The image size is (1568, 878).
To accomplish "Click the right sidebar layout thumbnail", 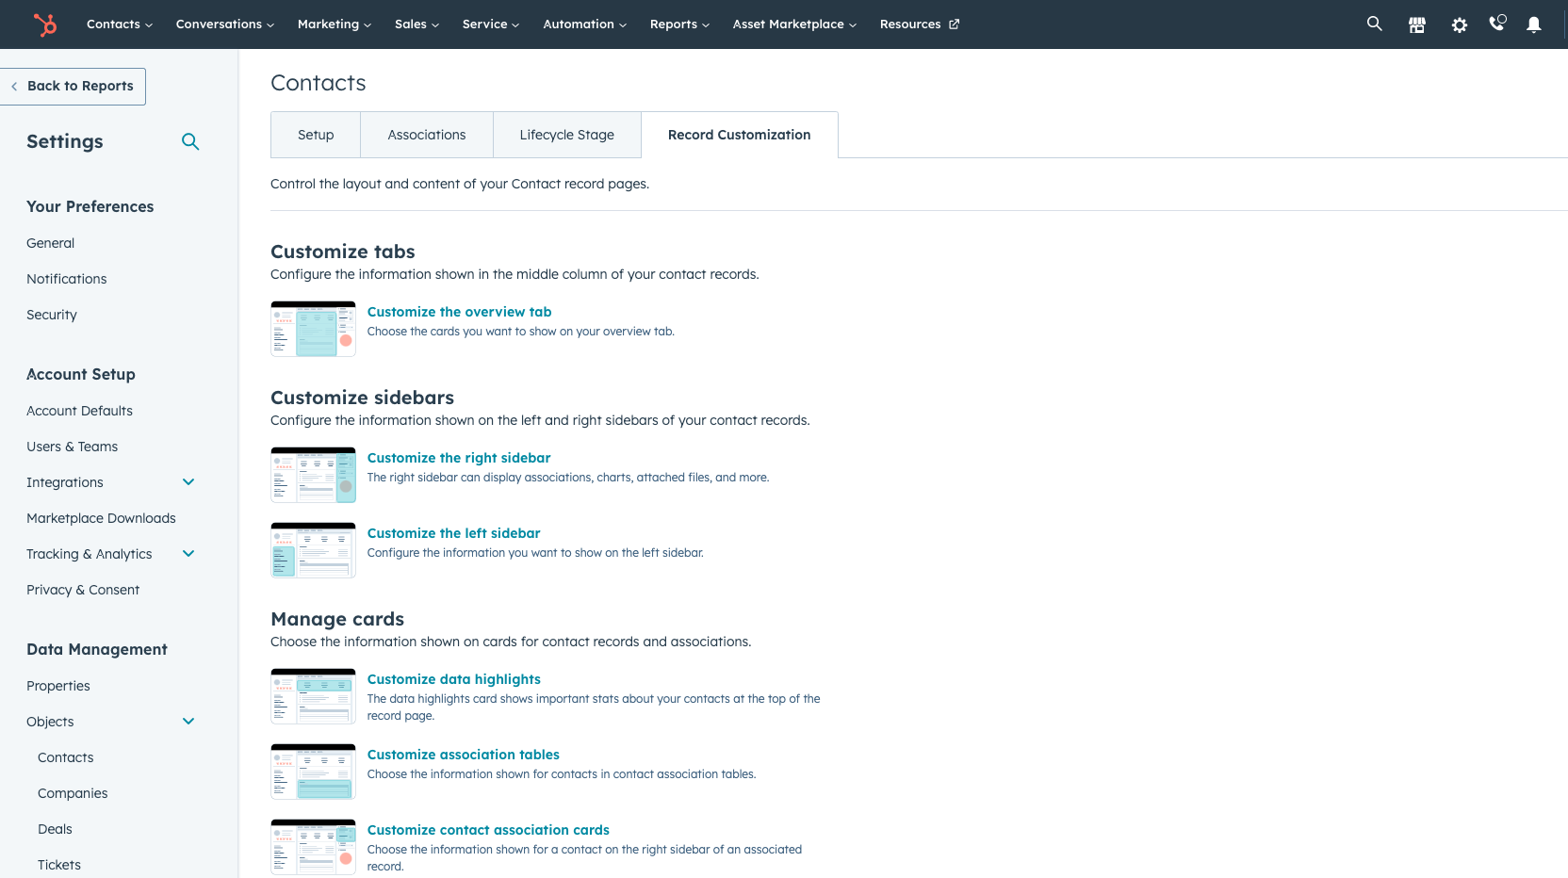I will [x=313, y=475].
